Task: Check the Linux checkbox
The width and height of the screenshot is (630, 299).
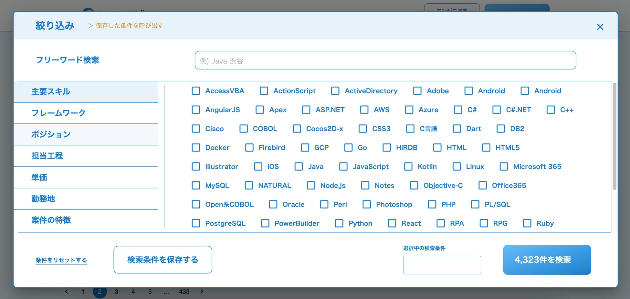Action: (x=457, y=166)
